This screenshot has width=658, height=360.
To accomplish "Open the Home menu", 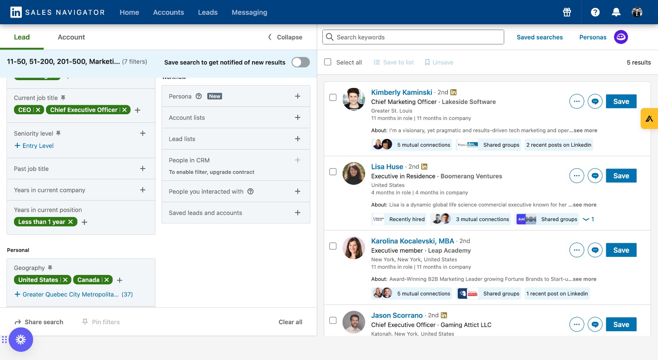I will point(129,12).
